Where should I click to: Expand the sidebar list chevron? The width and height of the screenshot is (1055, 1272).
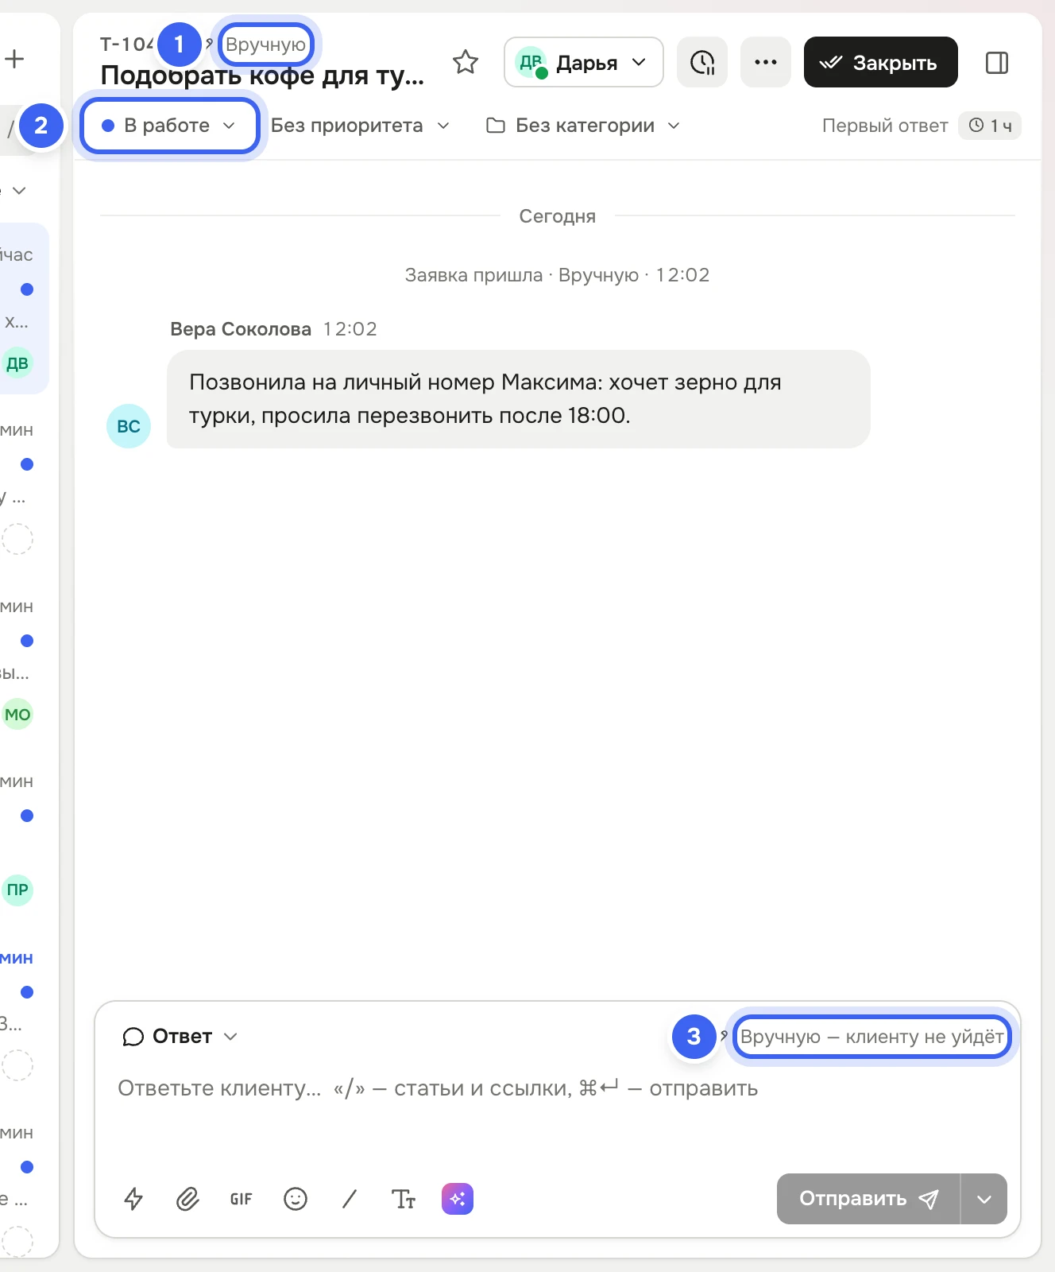[x=19, y=191]
